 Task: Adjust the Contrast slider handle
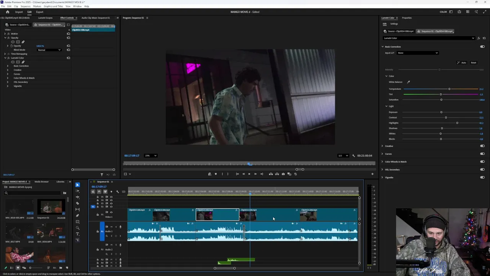pyautogui.click(x=446, y=118)
